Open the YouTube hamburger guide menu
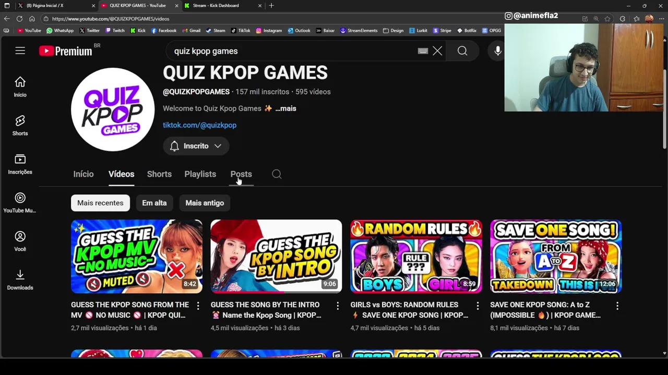The height and width of the screenshot is (375, 668). click(20, 51)
